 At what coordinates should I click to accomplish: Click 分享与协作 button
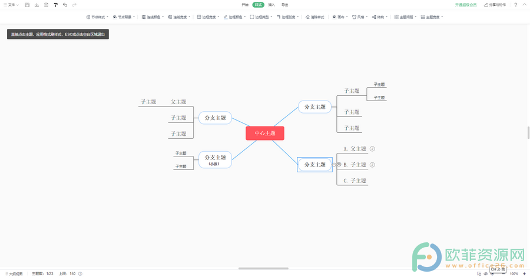tap(495, 5)
